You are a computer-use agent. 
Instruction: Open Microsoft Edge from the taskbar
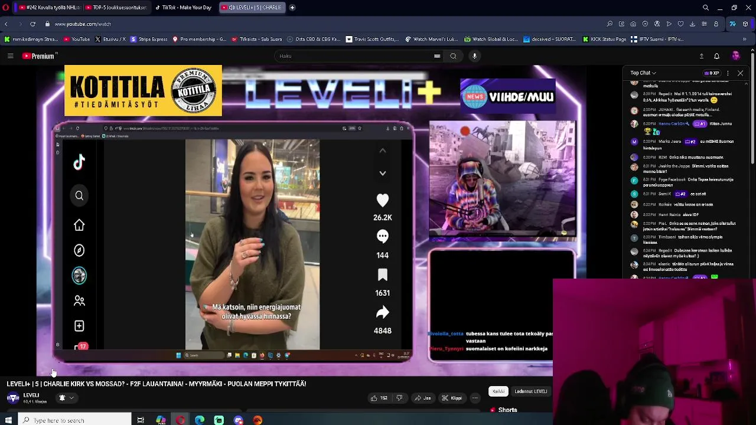click(200, 420)
